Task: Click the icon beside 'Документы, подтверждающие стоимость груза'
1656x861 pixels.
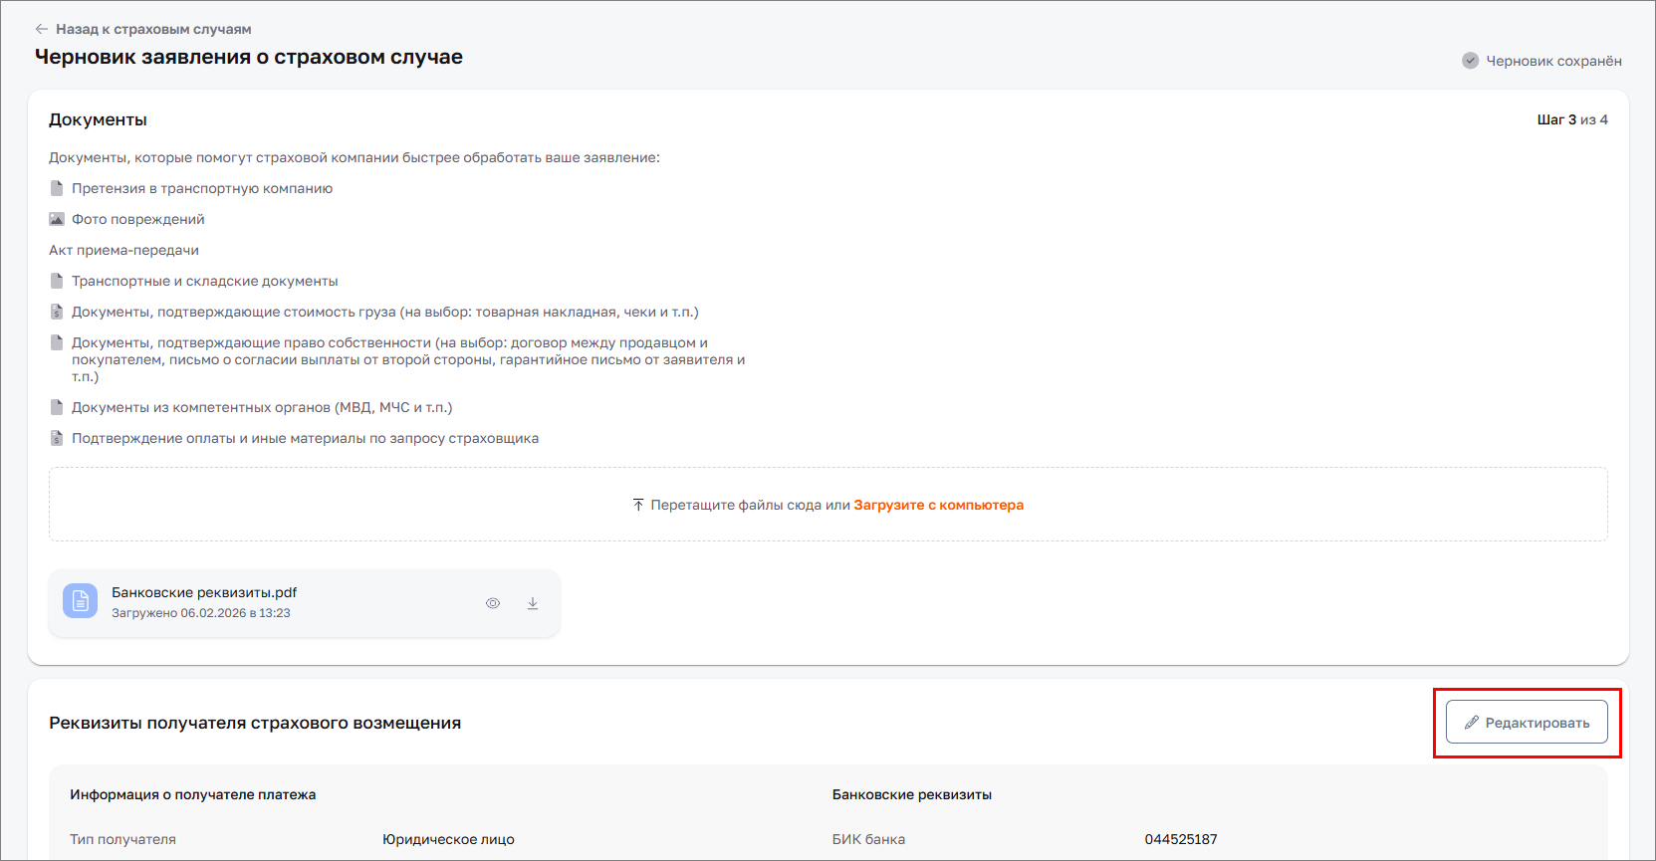Action: click(57, 312)
